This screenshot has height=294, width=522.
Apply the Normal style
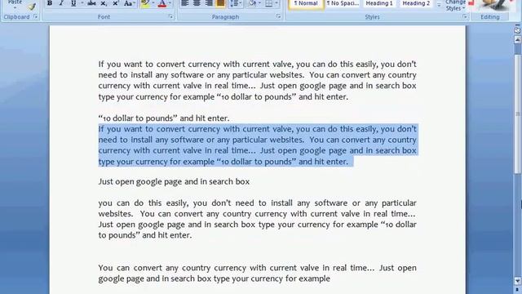(306, 4)
